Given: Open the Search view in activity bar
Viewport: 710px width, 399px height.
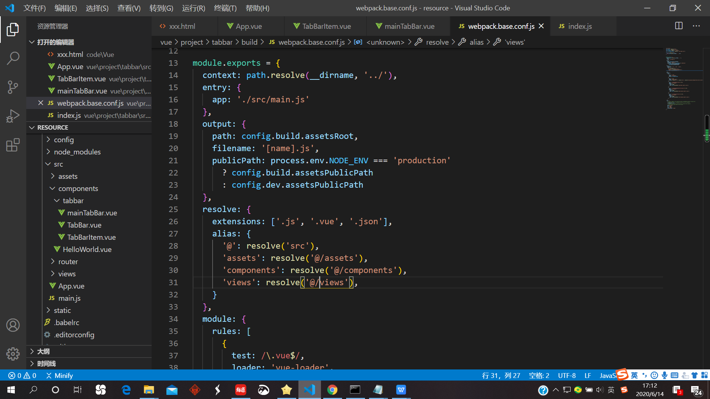Looking at the screenshot, I should 13,58.
